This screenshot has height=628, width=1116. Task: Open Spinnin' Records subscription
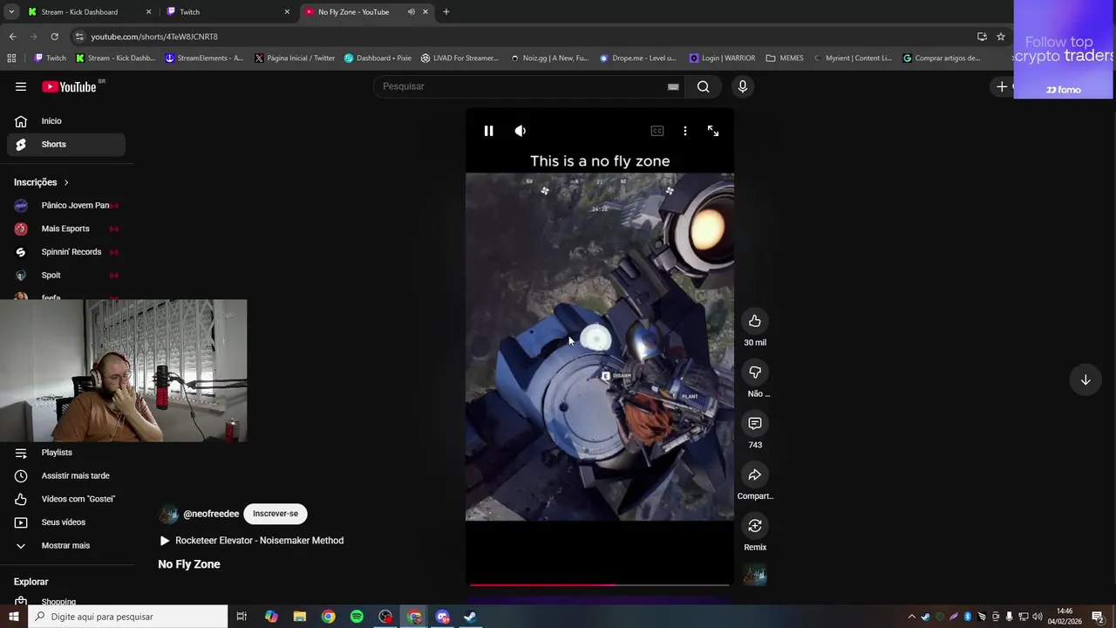click(66, 252)
